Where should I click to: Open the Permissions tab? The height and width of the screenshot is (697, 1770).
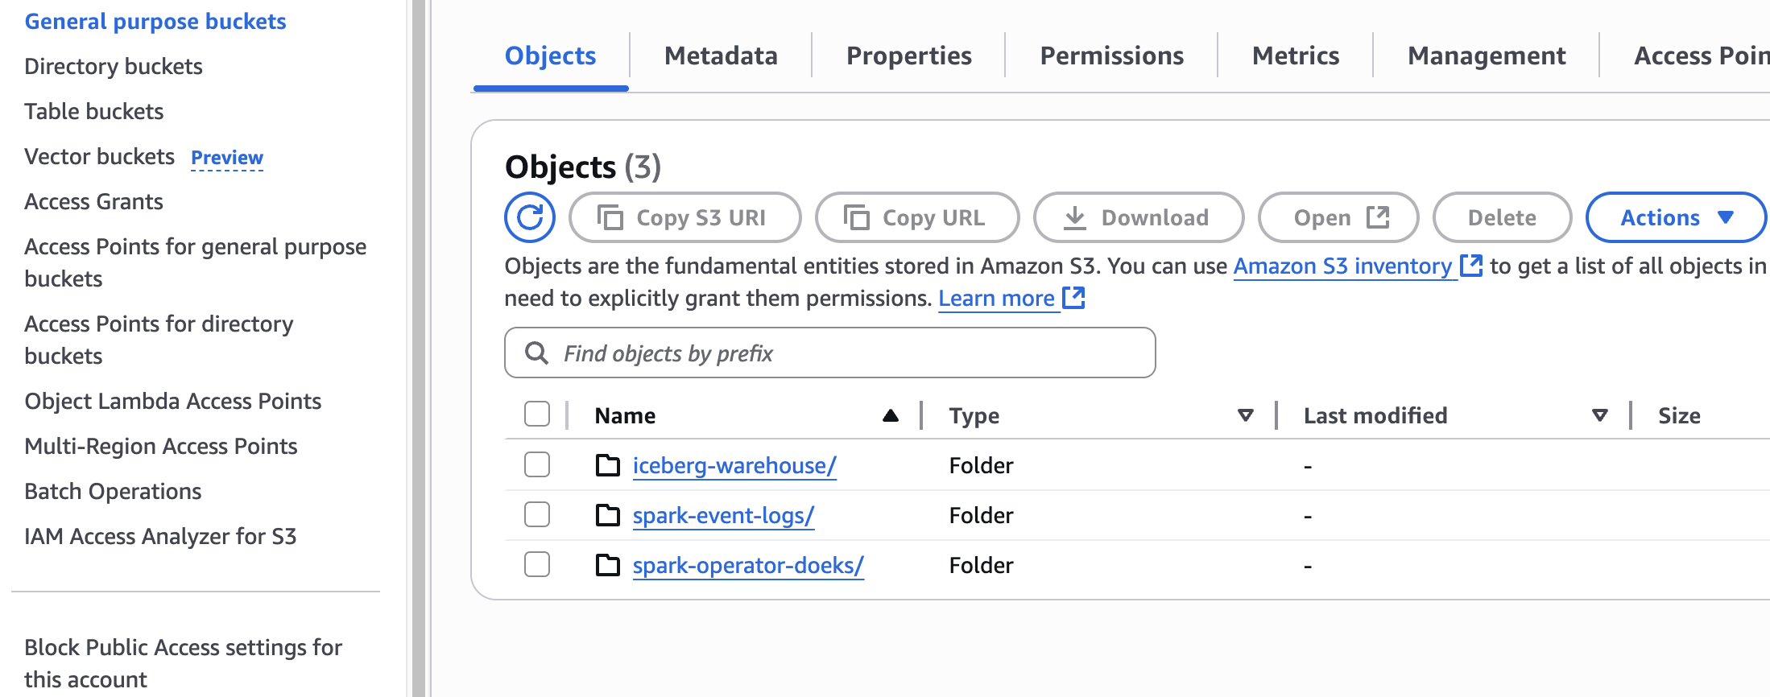pyautogui.click(x=1111, y=56)
